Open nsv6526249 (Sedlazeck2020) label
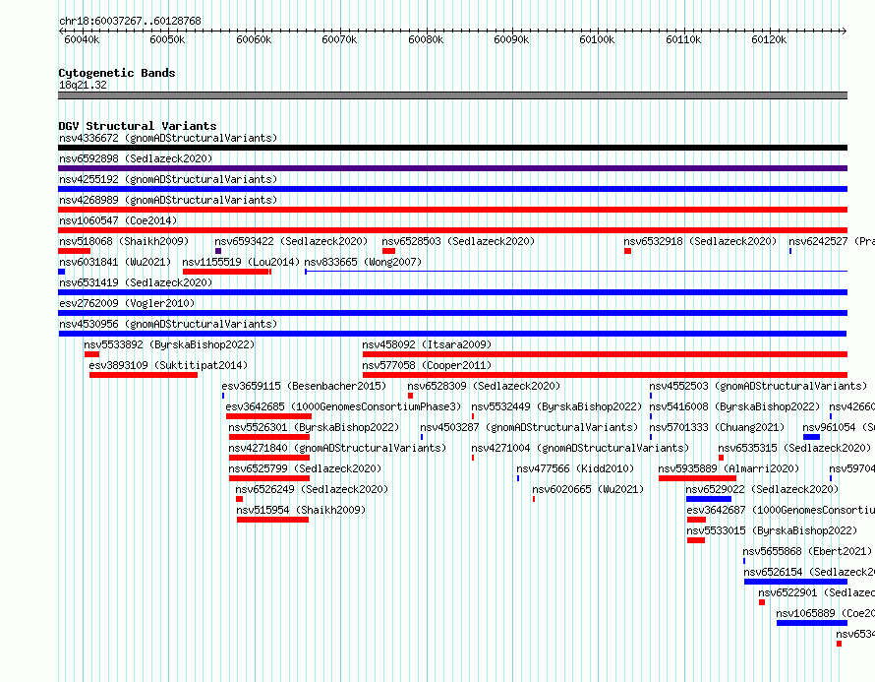Image resolution: width=875 pixels, height=682 pixels. (312, 489)
